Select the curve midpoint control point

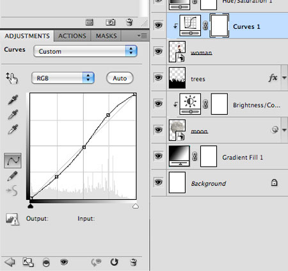pyautogui.click(x=84, y=147)
